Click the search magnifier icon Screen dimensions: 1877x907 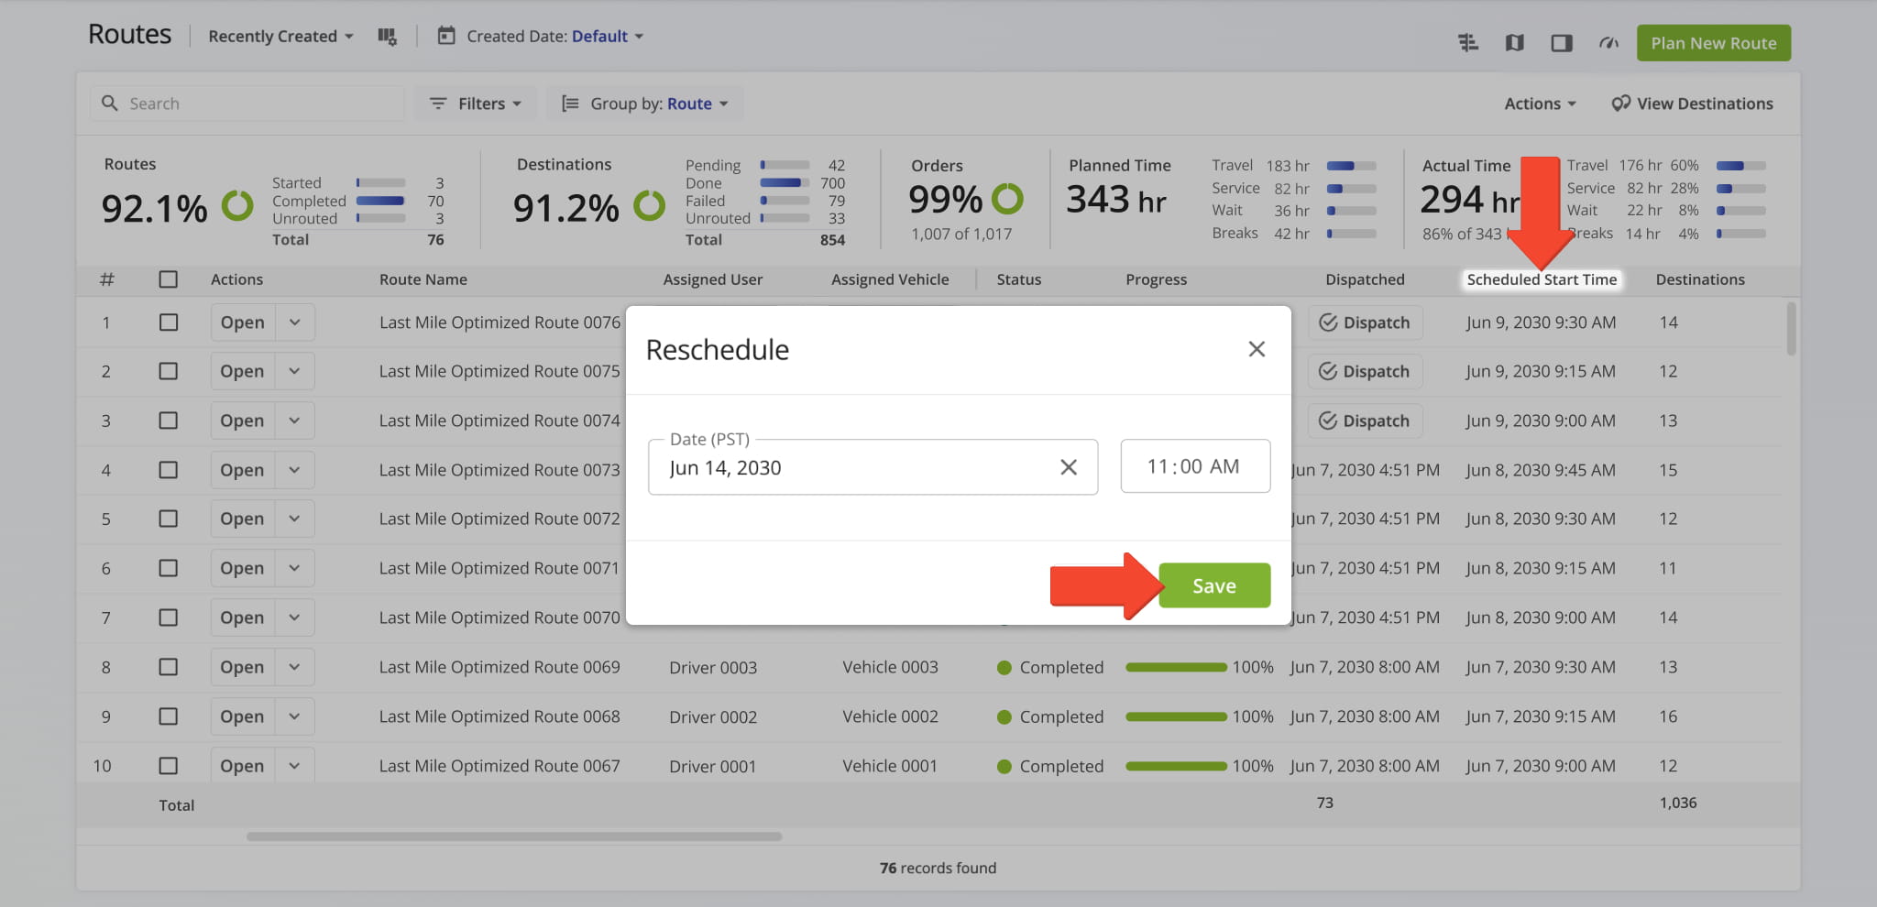pyautogui.click(x=110, y=104)
